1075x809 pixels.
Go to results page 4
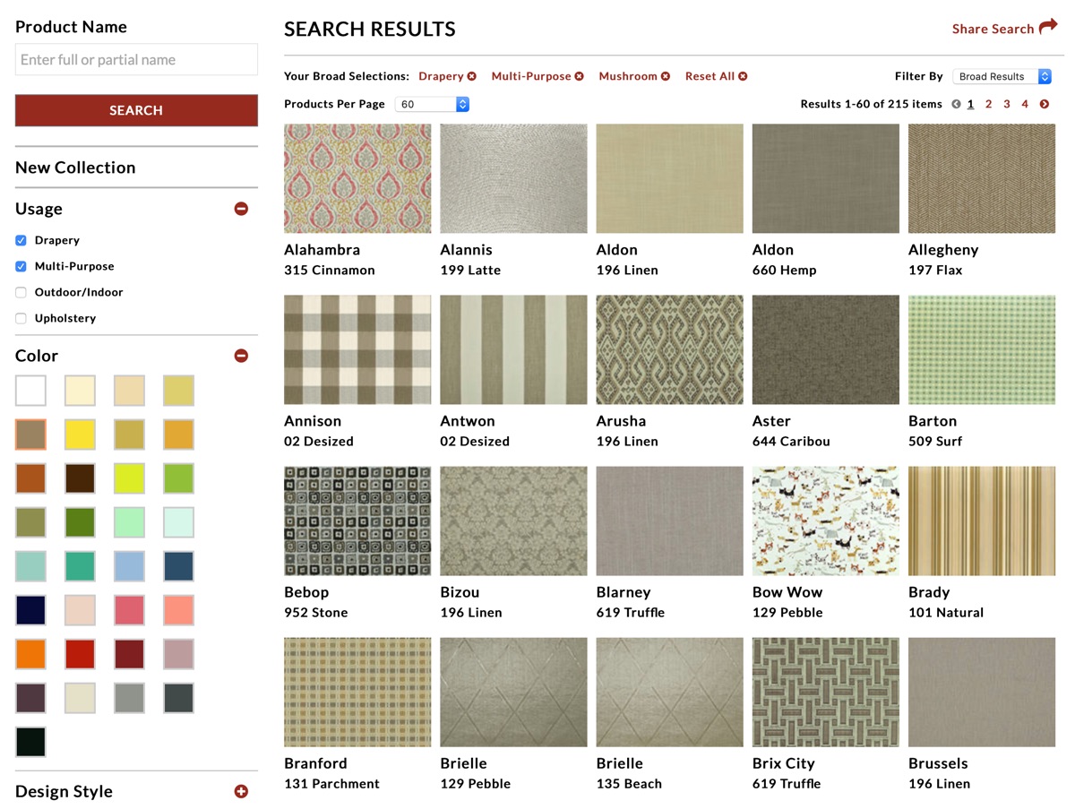point(1025,104)
